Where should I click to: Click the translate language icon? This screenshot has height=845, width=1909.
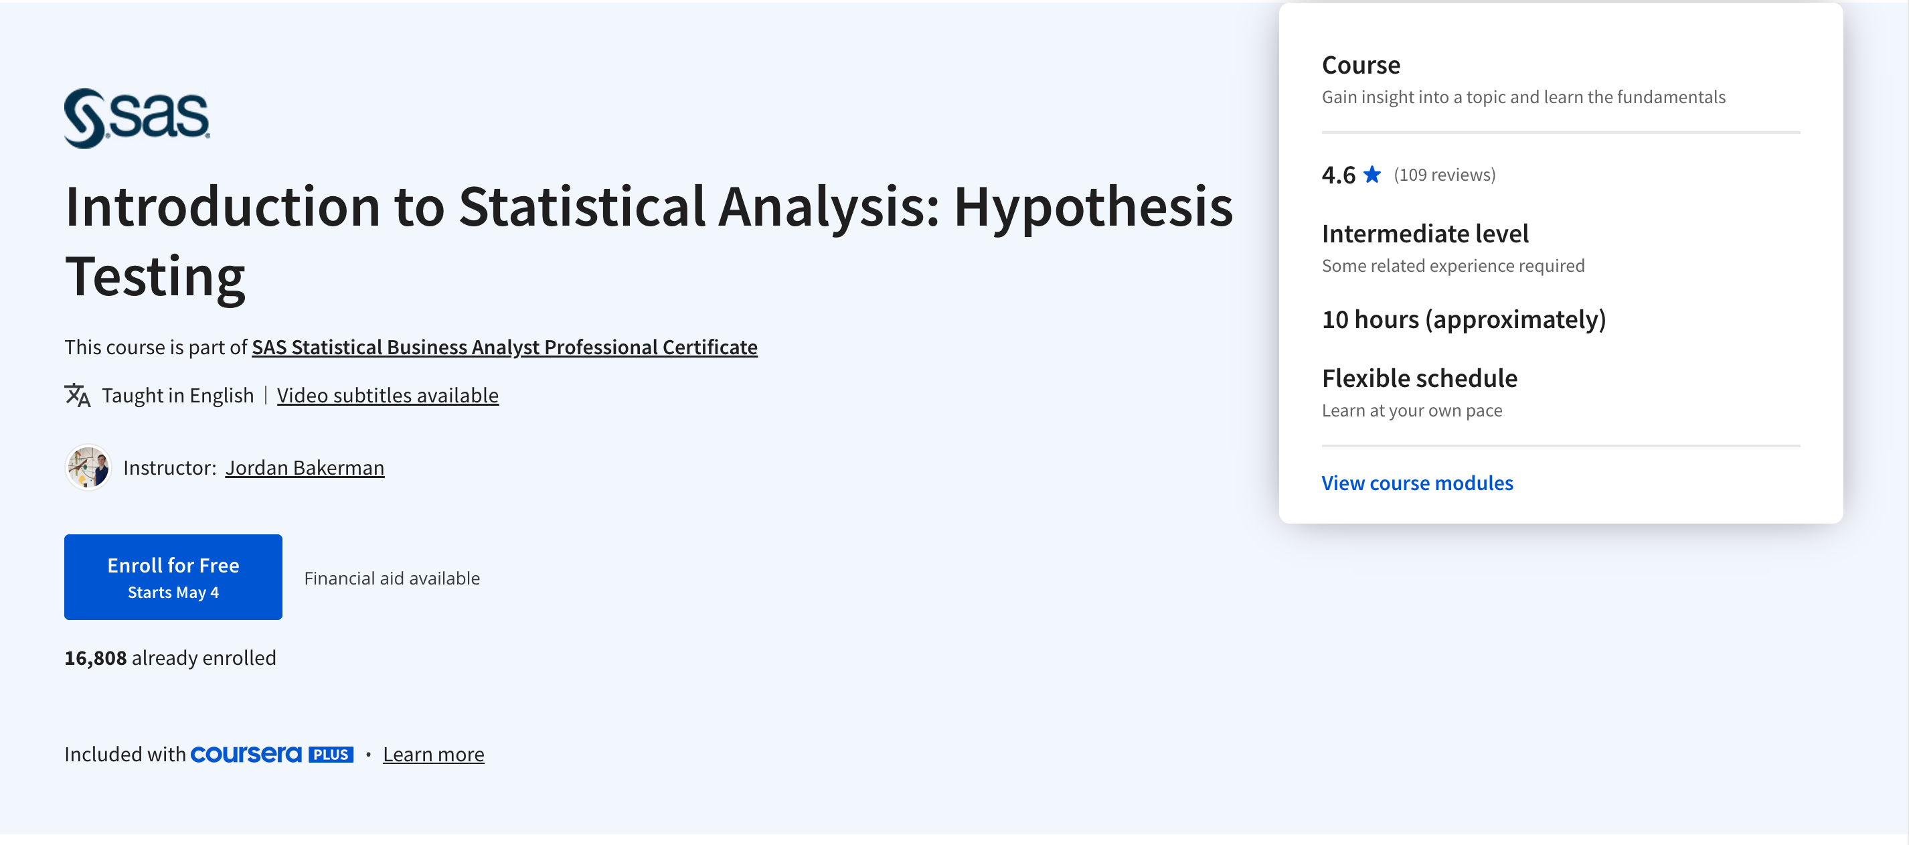point(78,396)
